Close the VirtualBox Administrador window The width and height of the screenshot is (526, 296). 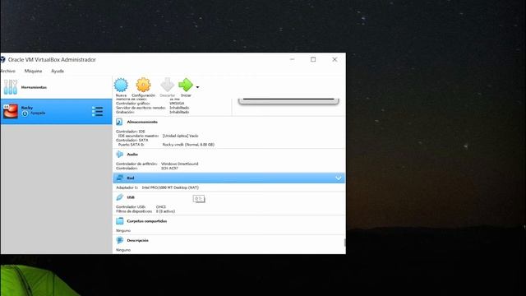click(335, 59)
